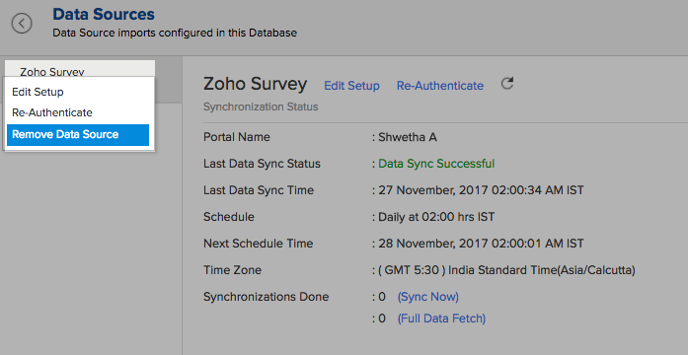
Task: Click Re-Authenticate link next to heading
Action: tap(440, 86)
